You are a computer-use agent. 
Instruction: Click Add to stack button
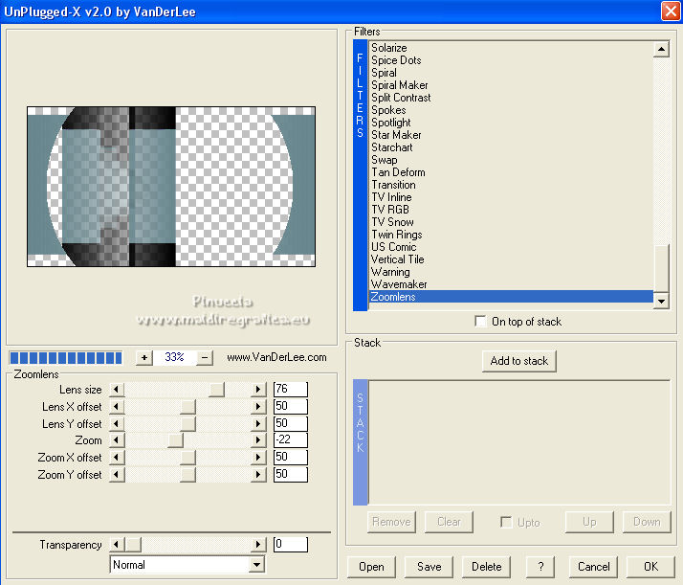(518, 361)
